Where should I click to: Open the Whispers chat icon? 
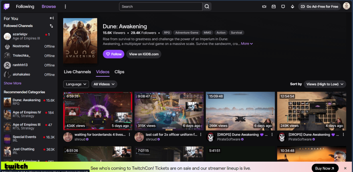[283, 7]
